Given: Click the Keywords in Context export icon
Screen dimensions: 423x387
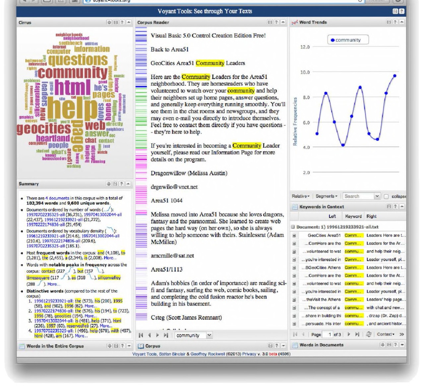Looking at the screenshot, I should pyautogui.click(x=389, y=207).
